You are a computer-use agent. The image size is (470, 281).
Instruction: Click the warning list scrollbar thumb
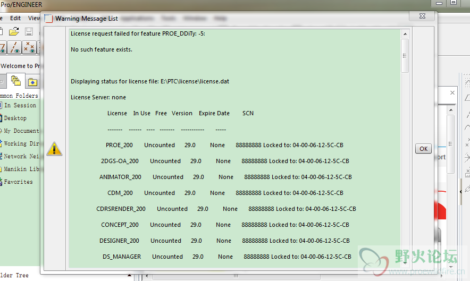[x=405, y=55]
